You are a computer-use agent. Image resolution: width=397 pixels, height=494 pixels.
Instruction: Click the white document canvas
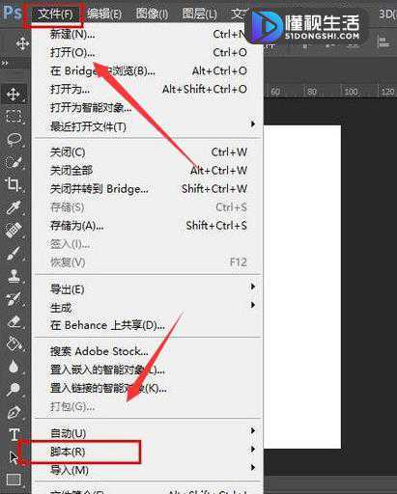pyautogui.click(x=302, y=287)
